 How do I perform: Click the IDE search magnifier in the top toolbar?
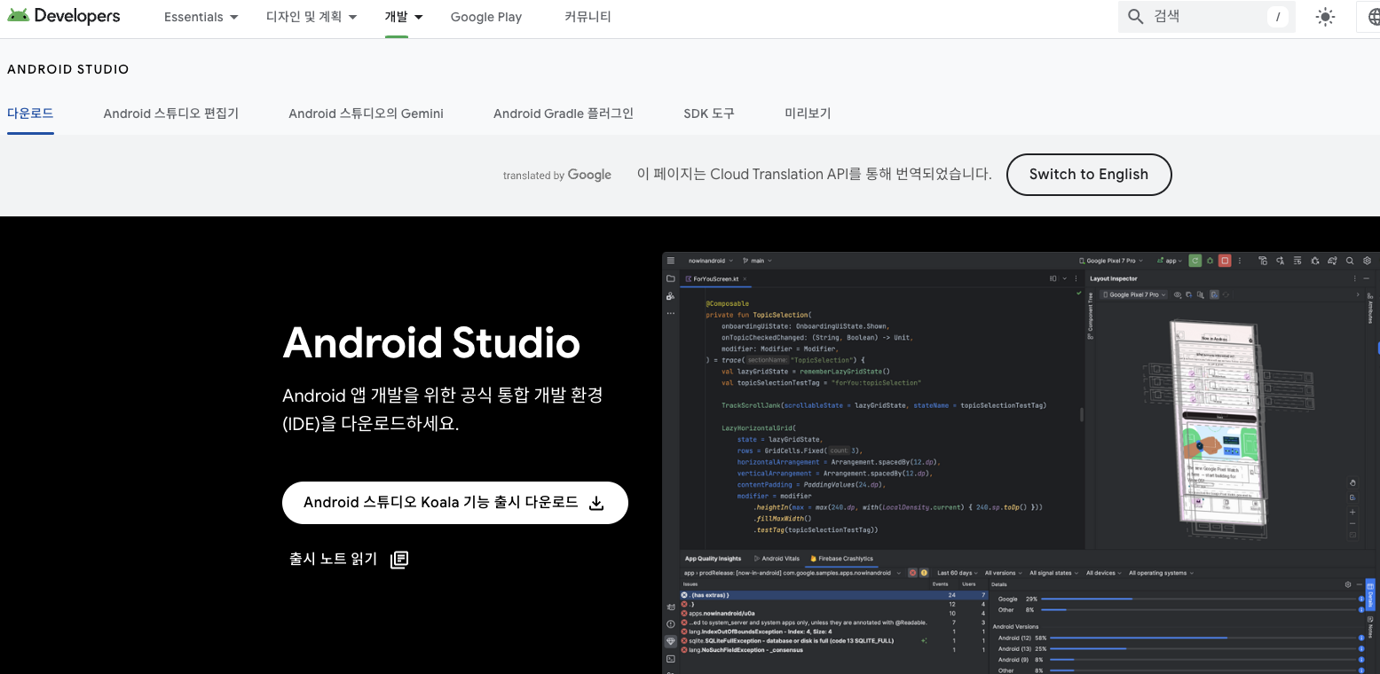point(1350,261)
